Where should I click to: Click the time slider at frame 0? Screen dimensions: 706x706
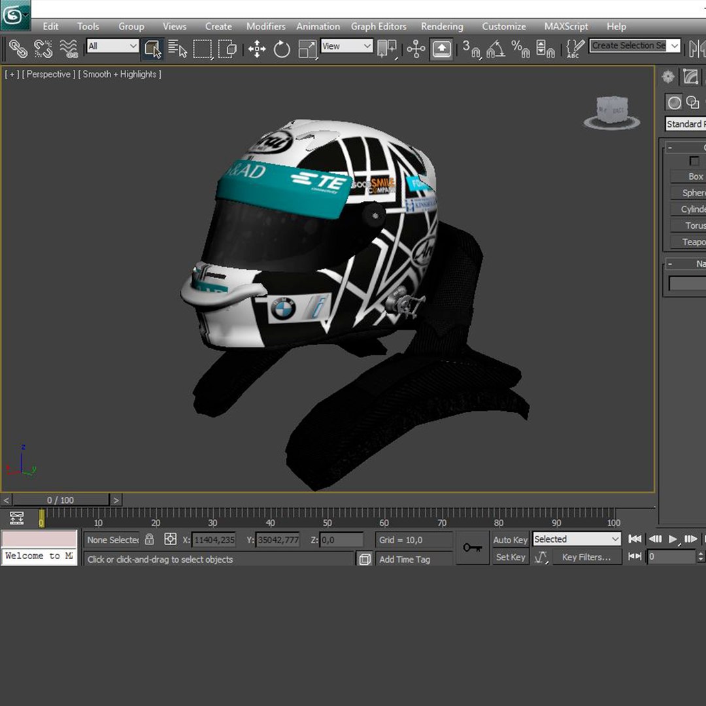pyautogui.click(x=62, y=500)
